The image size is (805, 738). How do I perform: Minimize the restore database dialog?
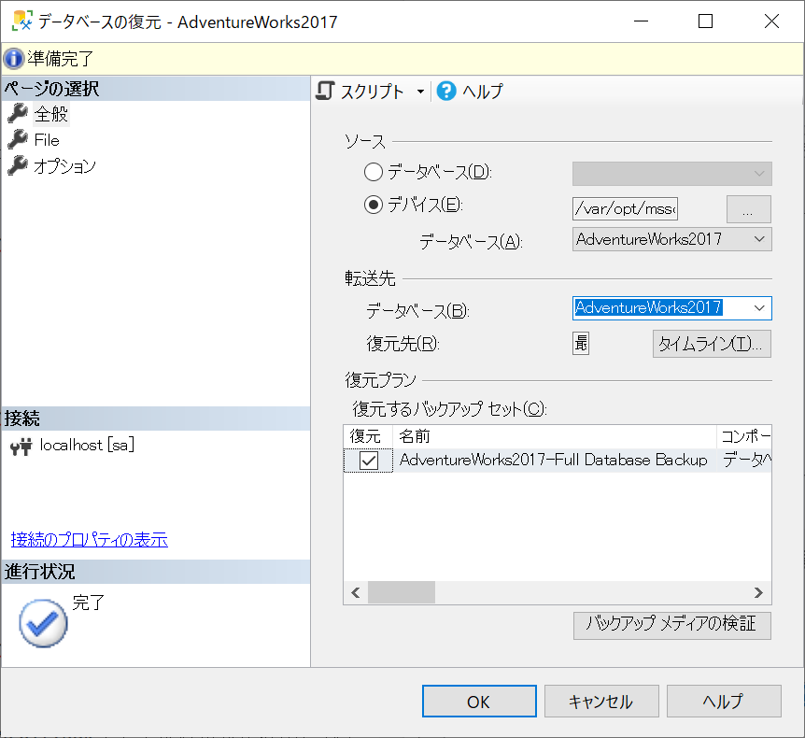pyautogui.click(x=641, y=21)
